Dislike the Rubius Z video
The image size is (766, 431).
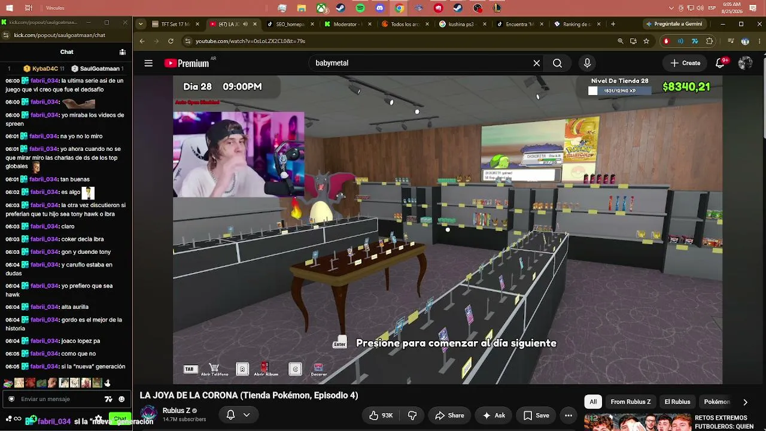pyautogui.click(x=412, y=415)
